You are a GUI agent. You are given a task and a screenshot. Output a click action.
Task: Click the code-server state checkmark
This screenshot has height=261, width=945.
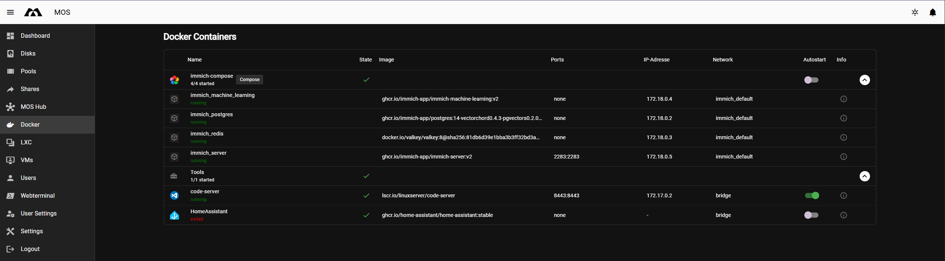[x=366, y=195]
